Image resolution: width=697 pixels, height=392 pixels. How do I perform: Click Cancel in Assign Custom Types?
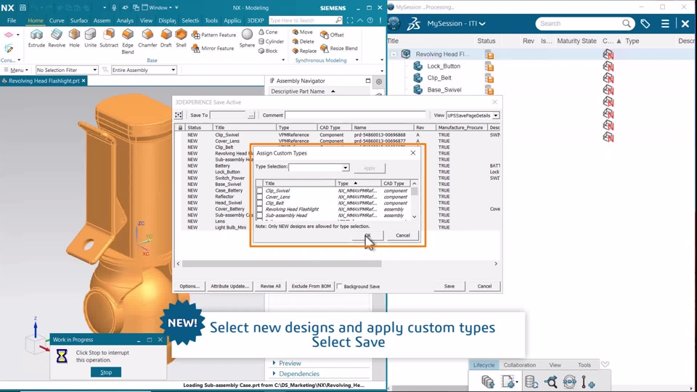[403, 235]
